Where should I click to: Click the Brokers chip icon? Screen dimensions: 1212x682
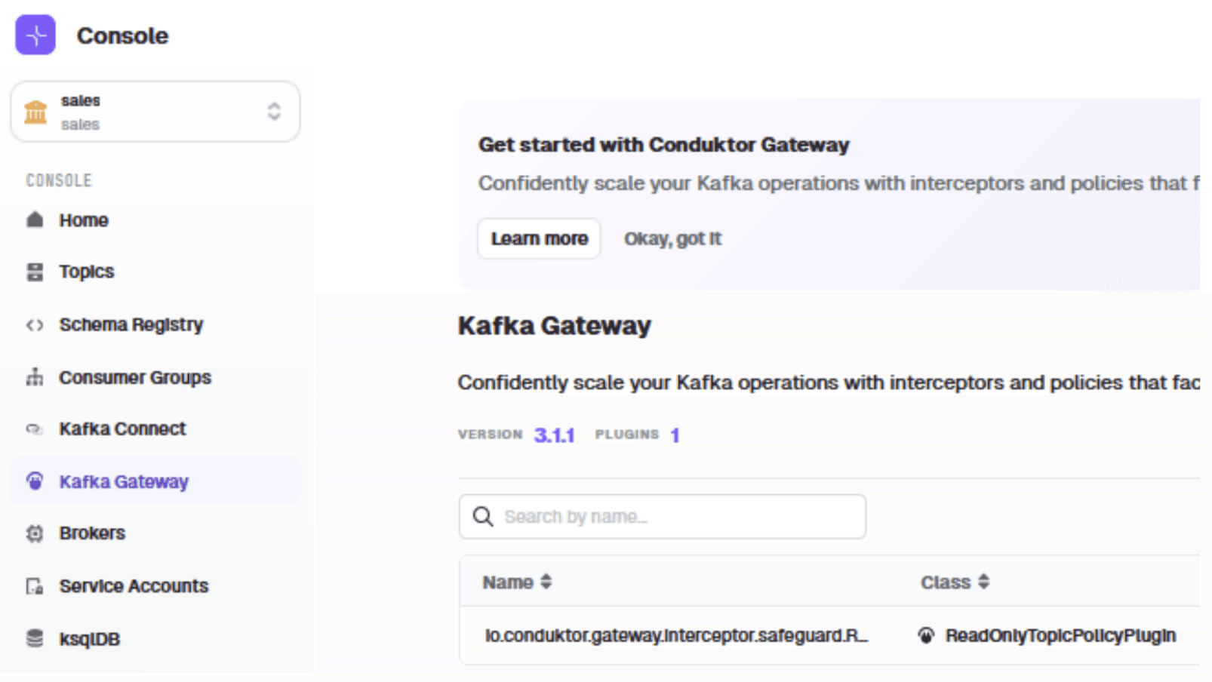(x=35, y=533)
